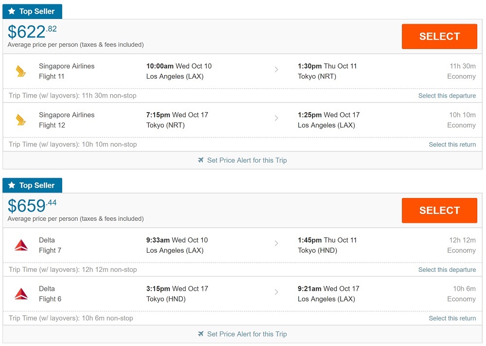This screenshot has width=486, height=346.
Task: Click the arrow chevron on Delta Flight 6 row
Action: [277, 292]
